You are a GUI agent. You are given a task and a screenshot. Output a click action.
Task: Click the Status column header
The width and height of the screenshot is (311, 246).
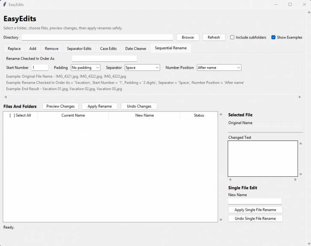[199, 115]
